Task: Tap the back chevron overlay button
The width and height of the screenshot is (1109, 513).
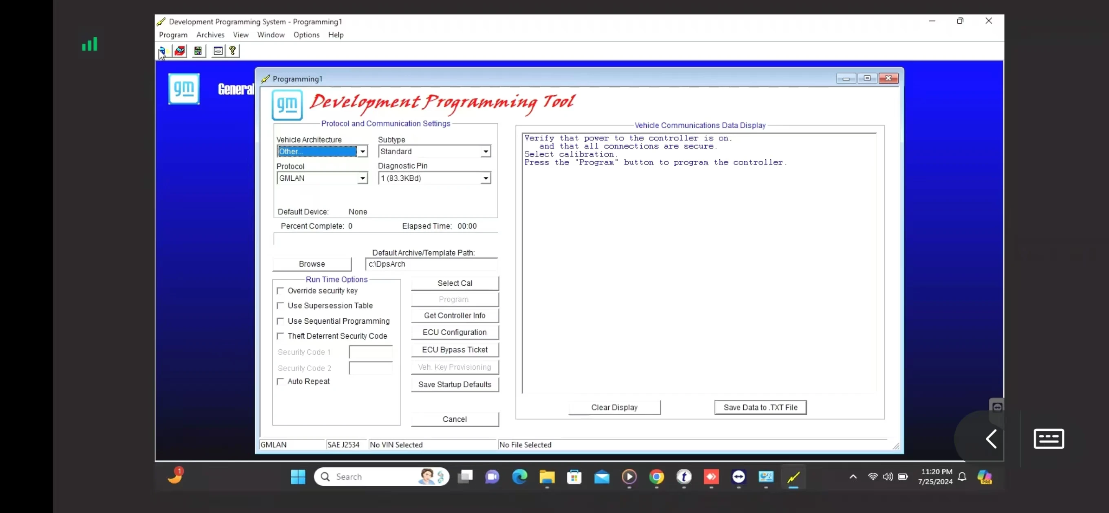Action: [991, 439]
